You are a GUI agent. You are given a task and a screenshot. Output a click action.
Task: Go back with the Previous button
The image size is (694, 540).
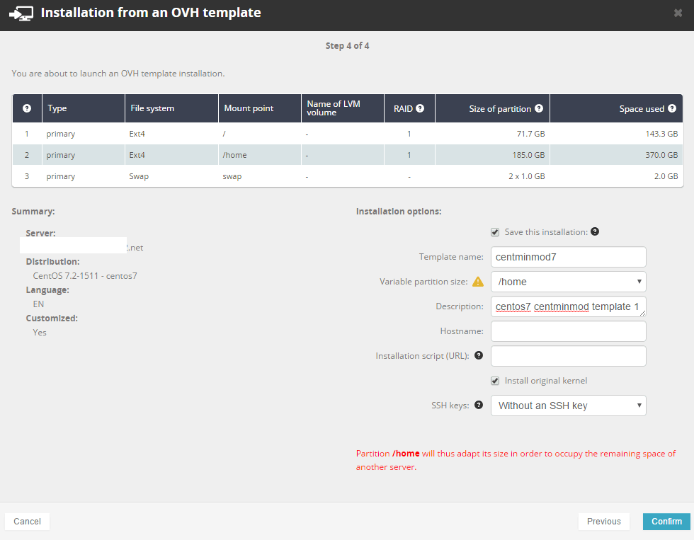(603, 522)
